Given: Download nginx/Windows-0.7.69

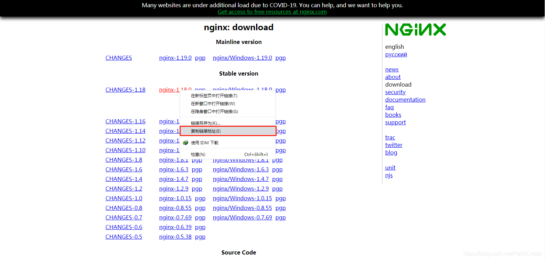Looking at the screenshot, I should tap(242, 217).
